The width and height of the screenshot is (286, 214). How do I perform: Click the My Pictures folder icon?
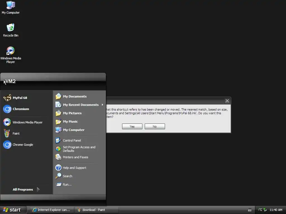pos(58,113)
